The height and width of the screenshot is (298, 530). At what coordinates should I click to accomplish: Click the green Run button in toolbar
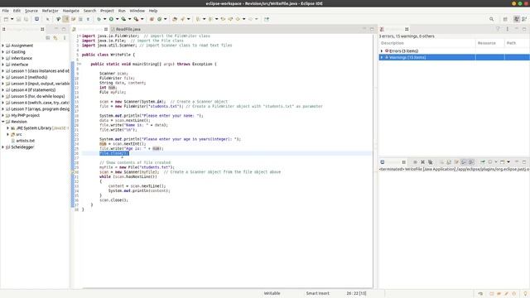coord(111,19)
